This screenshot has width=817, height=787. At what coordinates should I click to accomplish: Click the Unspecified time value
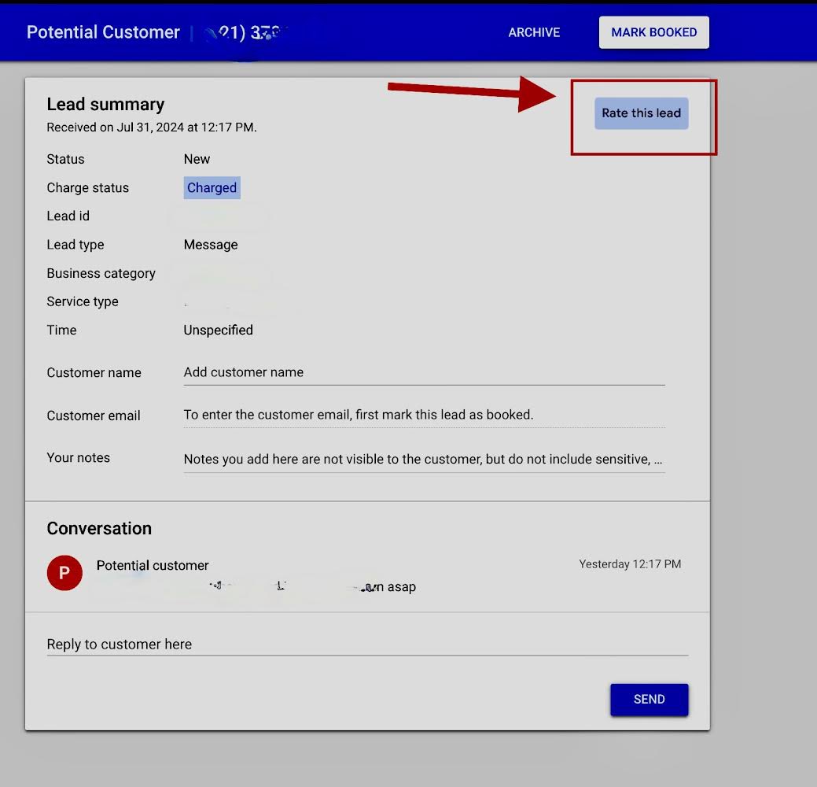(x=218, y=331)
